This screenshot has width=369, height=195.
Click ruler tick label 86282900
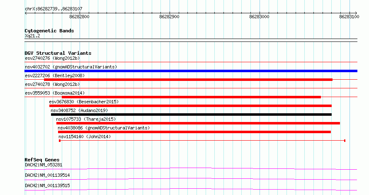tap(169, 17)
